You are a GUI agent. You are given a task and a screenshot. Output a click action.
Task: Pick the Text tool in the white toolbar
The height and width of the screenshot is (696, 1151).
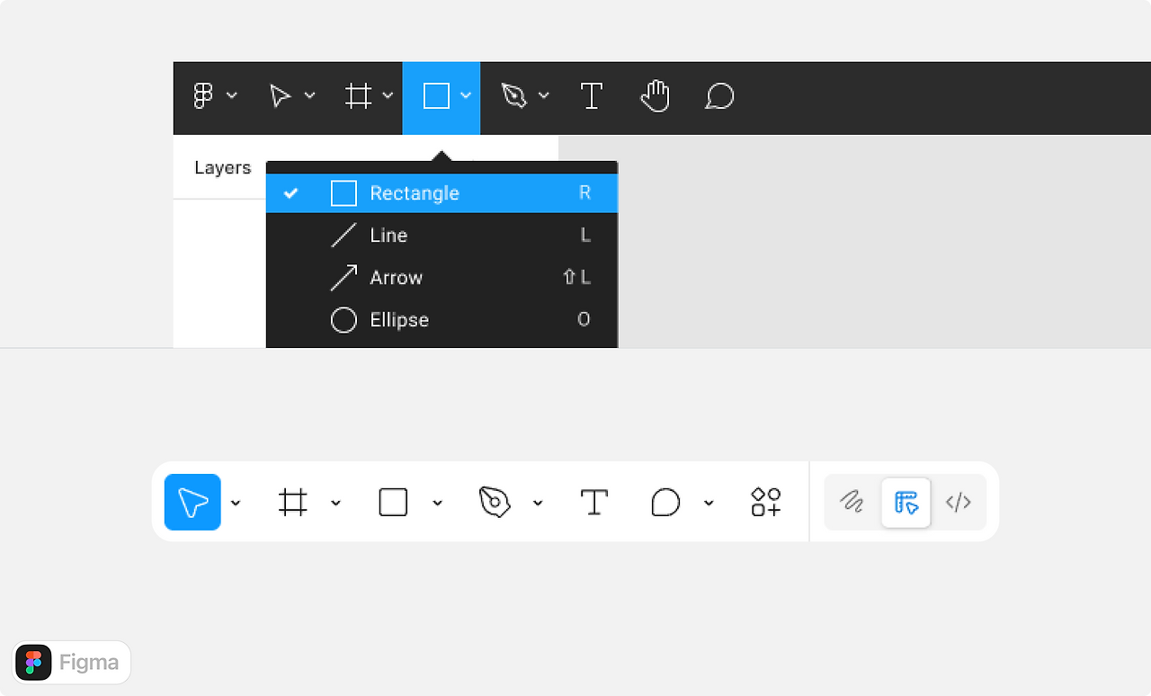(x=594, y=502)
